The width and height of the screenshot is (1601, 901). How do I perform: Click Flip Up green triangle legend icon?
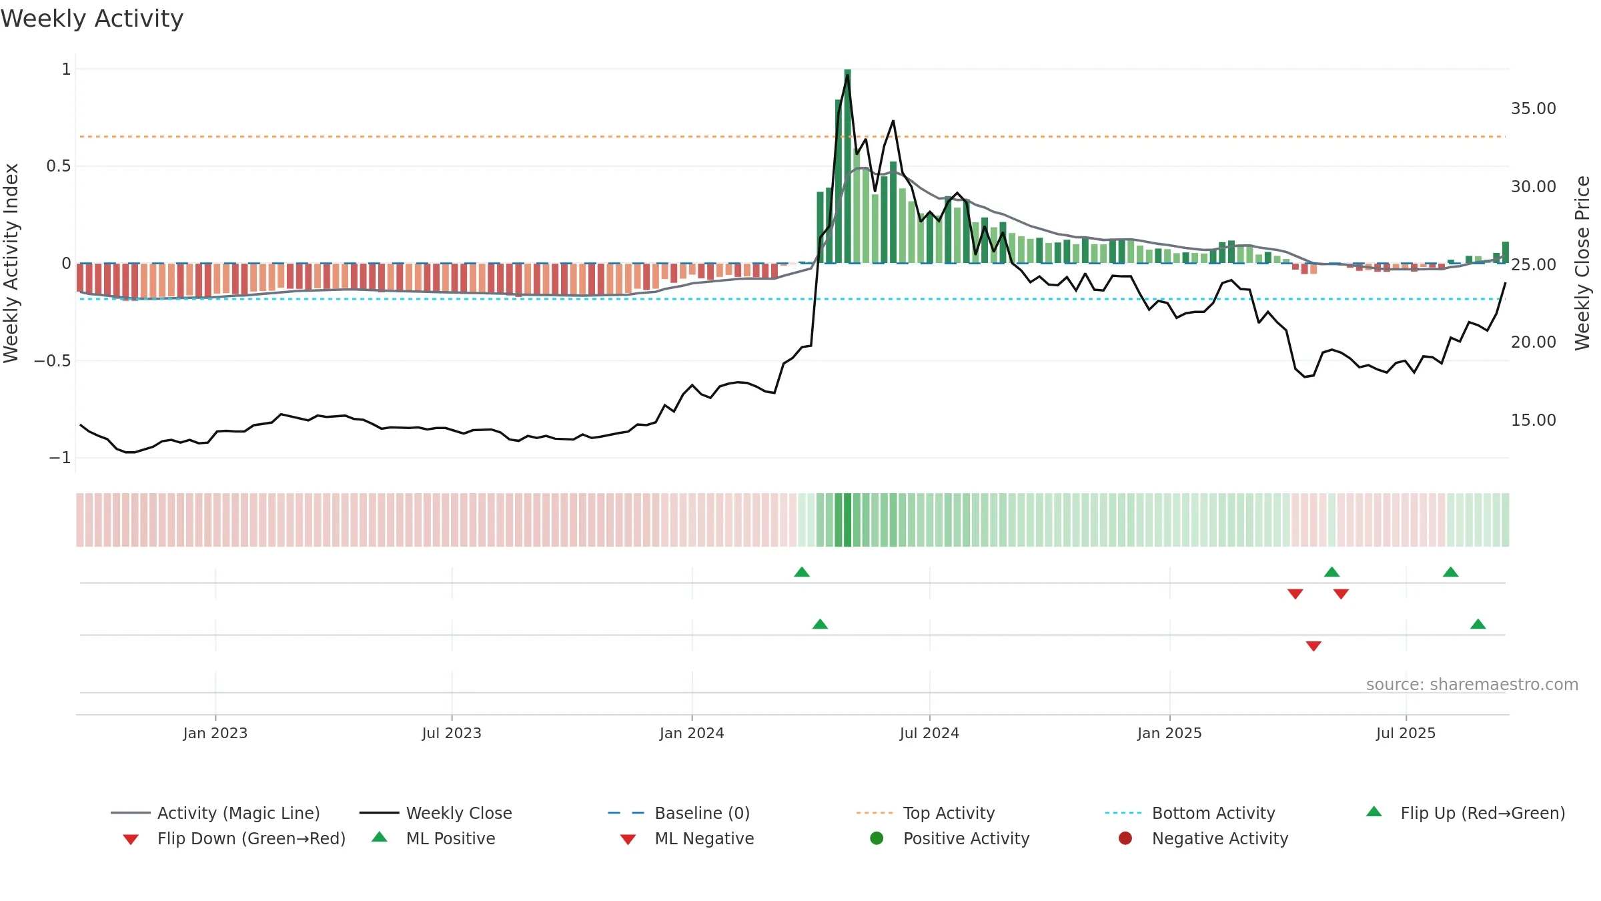click(x=1374, y=812)
